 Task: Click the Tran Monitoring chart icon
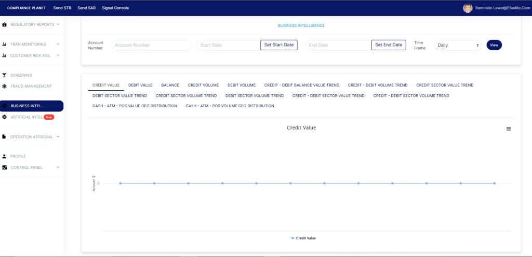(x=5, y=45)
